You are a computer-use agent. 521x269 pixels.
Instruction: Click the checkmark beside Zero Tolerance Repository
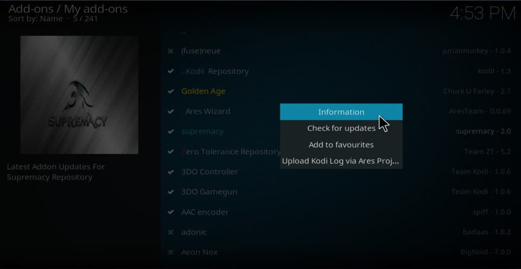coord(170,151)
